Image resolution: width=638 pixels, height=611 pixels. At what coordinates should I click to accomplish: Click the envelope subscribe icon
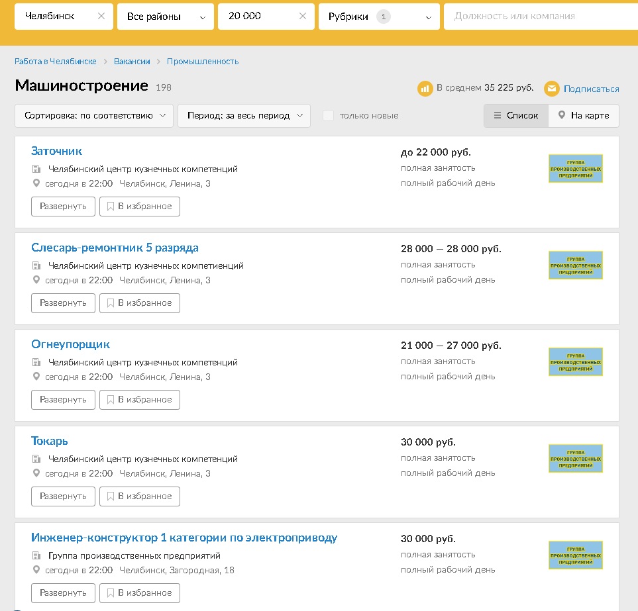[x=551, y=88]
